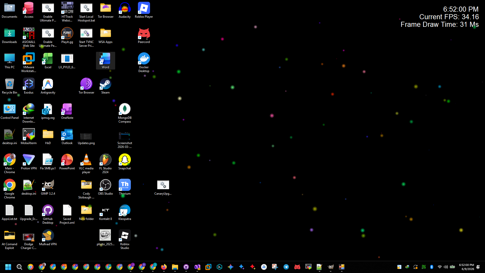Screen dimensions: 485x273
Task: Open the Thorium Reader shortcut
Action: click(x=125, y=187)
